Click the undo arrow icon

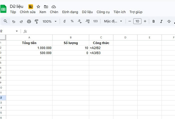tap(14, 21)
